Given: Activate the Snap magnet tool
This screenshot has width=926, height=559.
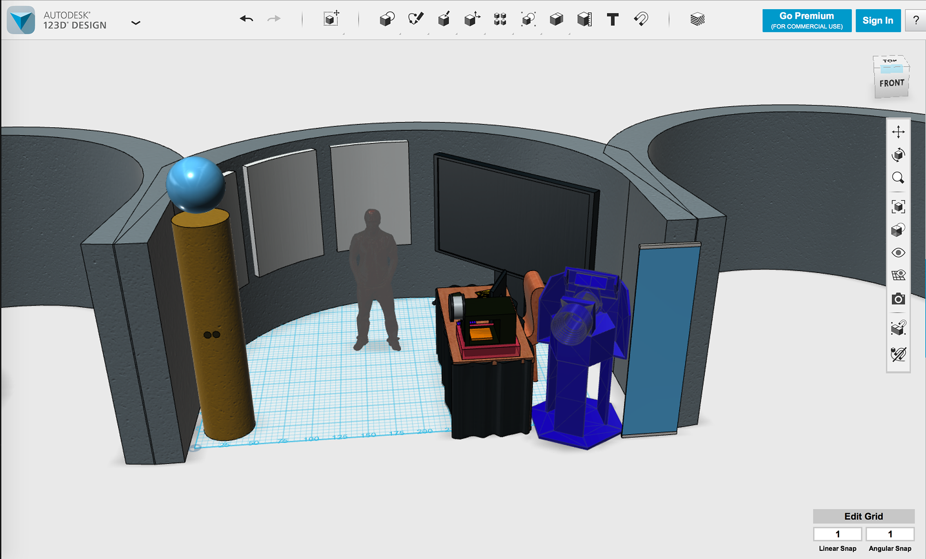Looking at the screenshot, I should point(641,19).
